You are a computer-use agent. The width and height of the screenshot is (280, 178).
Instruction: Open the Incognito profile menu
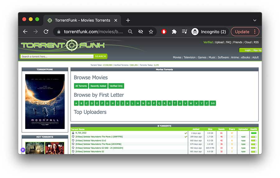tap(210, 32)
